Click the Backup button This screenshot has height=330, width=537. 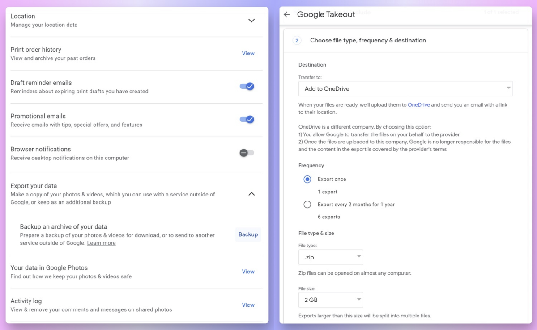click(x=248, y=234)
